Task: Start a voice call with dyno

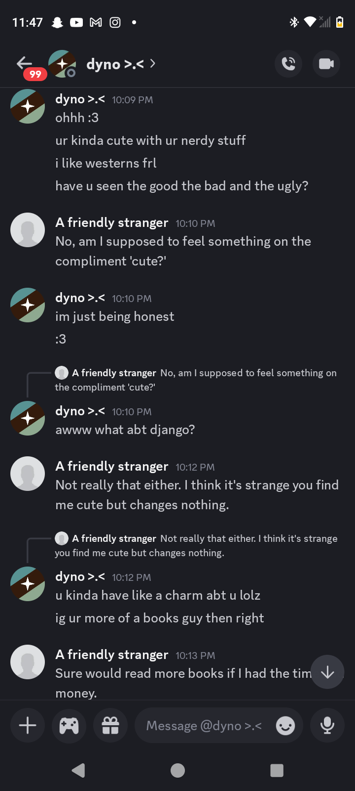Action: 288,64
